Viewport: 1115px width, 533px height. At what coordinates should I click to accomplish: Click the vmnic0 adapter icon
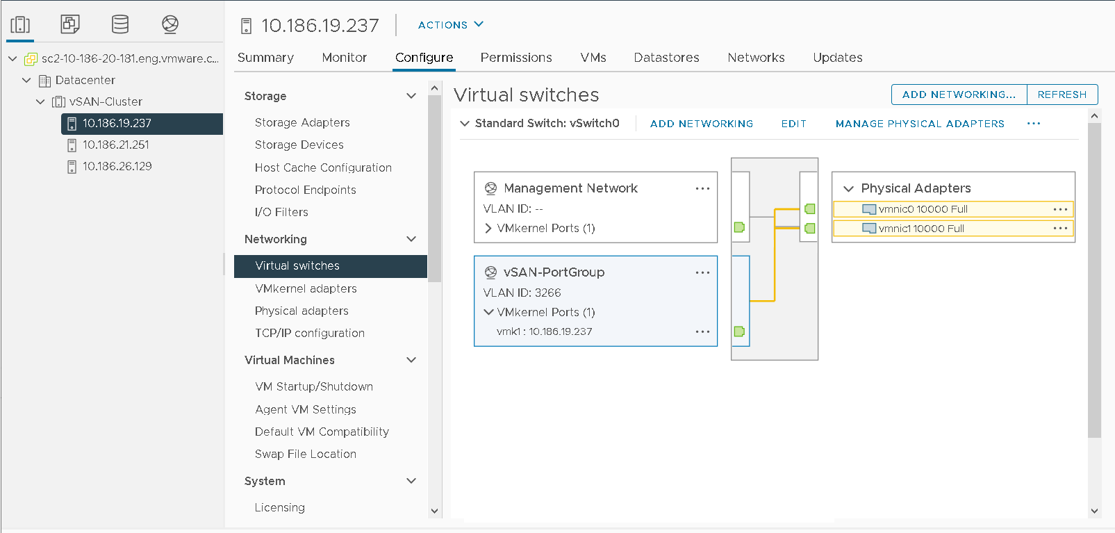(x=869, y=209)
